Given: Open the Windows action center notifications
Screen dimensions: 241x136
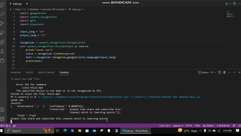Looking at the screenshot, I should 237,131.
